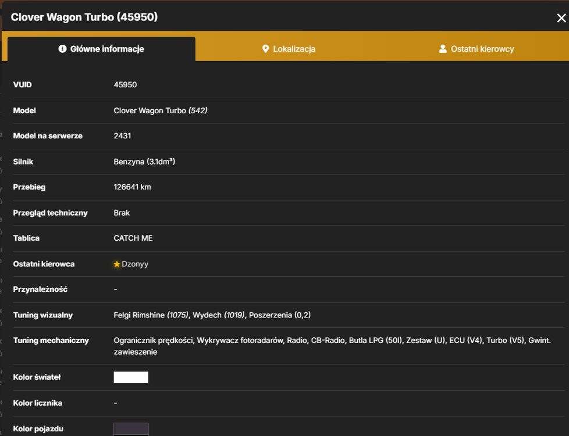The image size is (569, 436).
Task: Click the info icon on Główne informacje
Action: [x=62, y=49]
